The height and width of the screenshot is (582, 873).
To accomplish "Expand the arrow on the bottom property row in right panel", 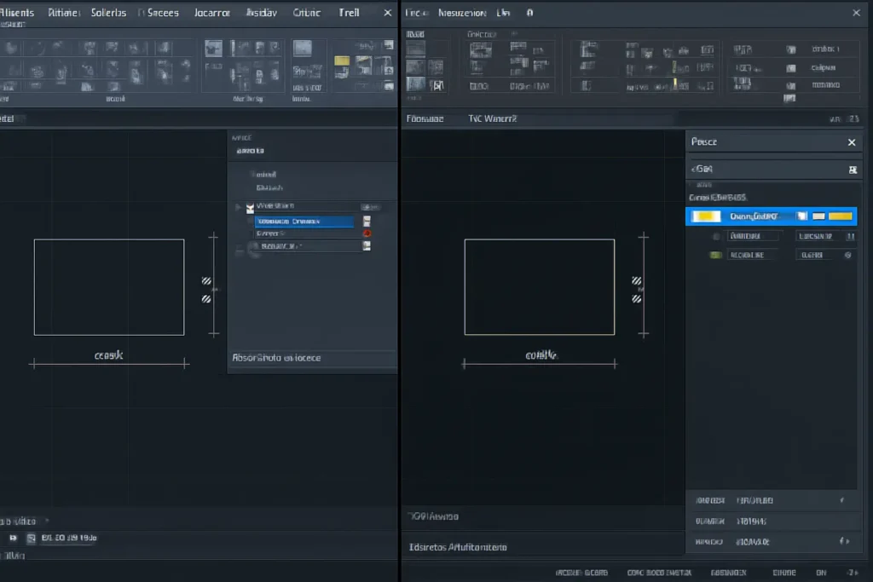I will pos(844,541).
